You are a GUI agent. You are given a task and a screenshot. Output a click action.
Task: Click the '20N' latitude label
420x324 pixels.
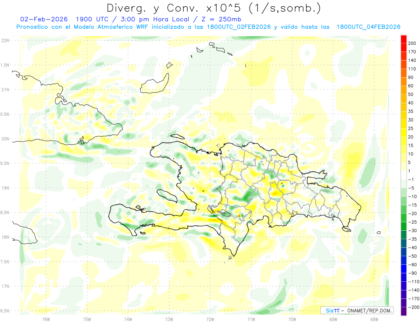[5, 139]
